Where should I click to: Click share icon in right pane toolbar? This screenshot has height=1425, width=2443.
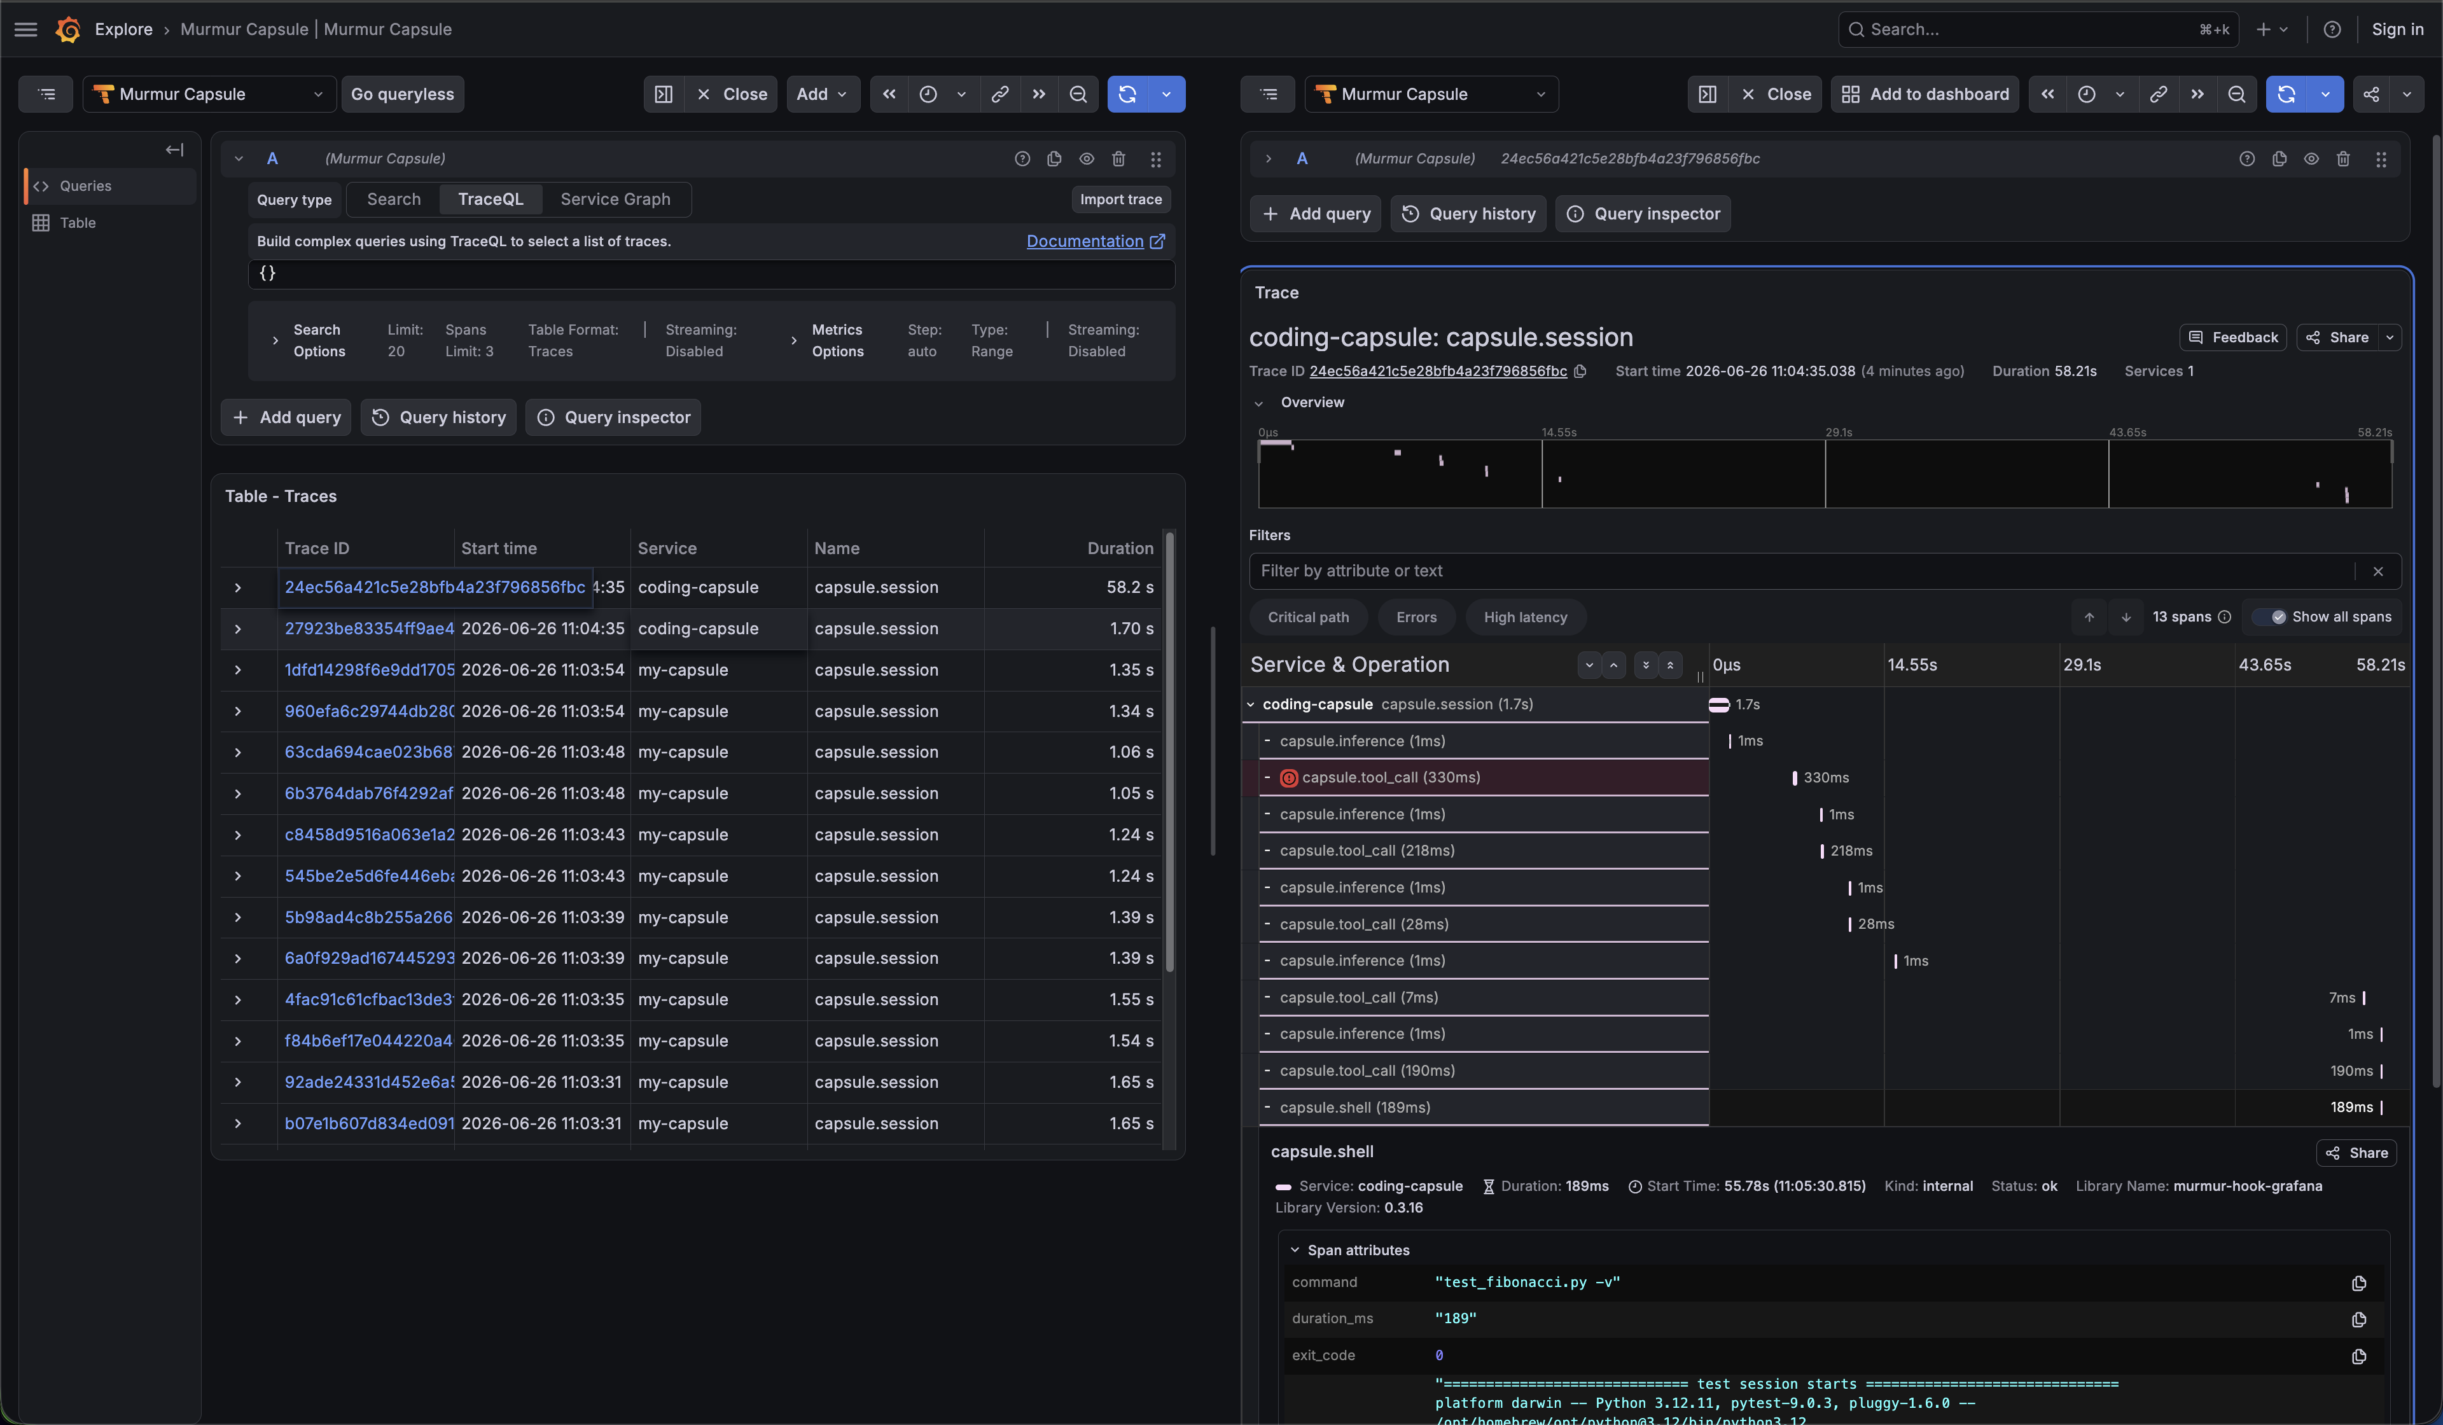click(x=2370, y=94)
